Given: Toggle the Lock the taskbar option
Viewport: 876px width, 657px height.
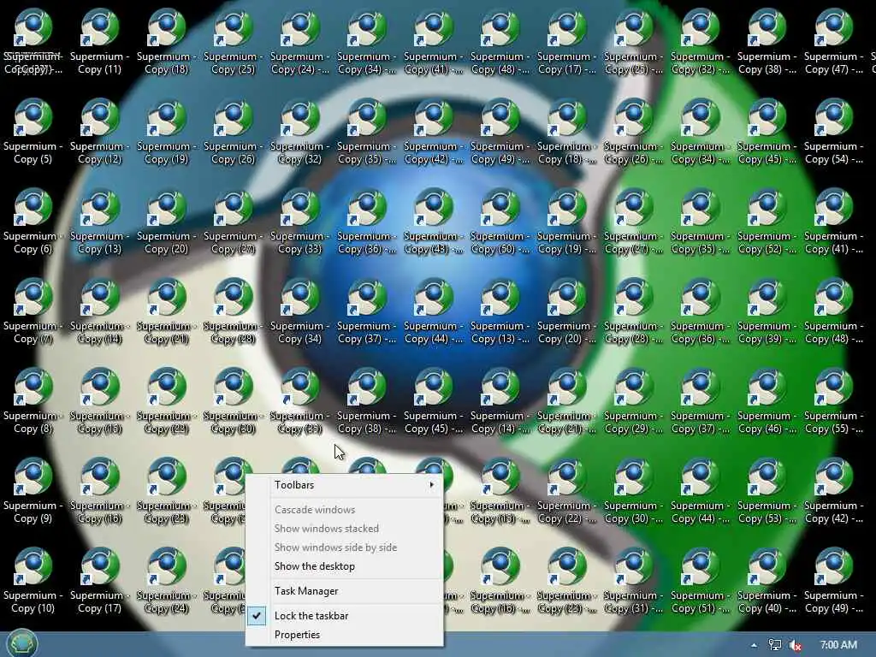Looking at the screenshot, I should coord(344,616).
